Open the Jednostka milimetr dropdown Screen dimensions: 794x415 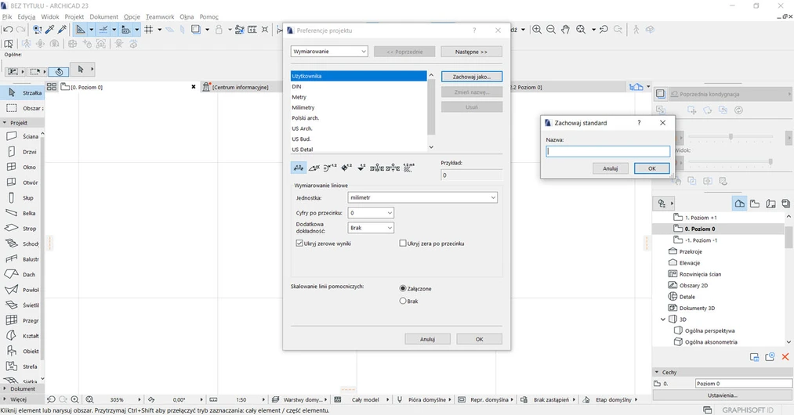pos(422,198)
